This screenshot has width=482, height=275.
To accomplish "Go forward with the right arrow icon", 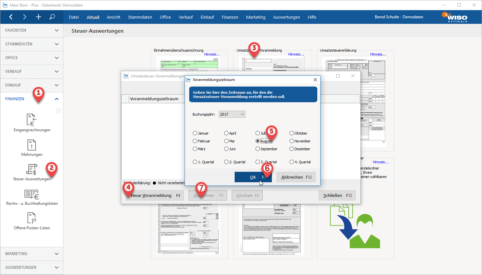I will tap(25, 17).
